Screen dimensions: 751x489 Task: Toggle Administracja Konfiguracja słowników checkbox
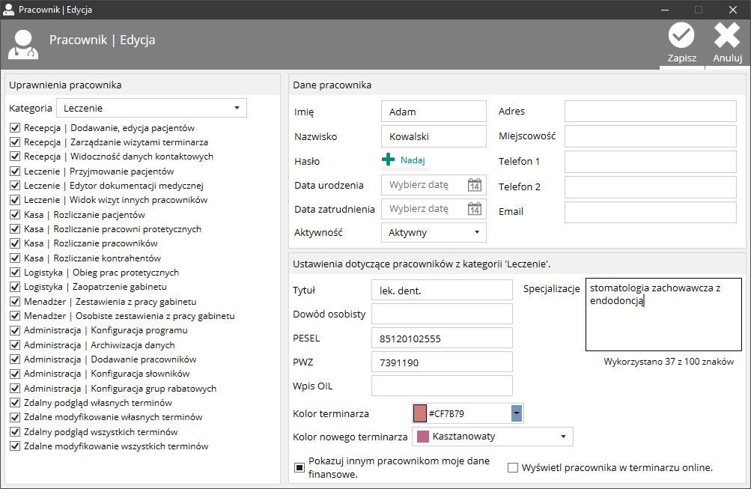click(x=15, y=374)
